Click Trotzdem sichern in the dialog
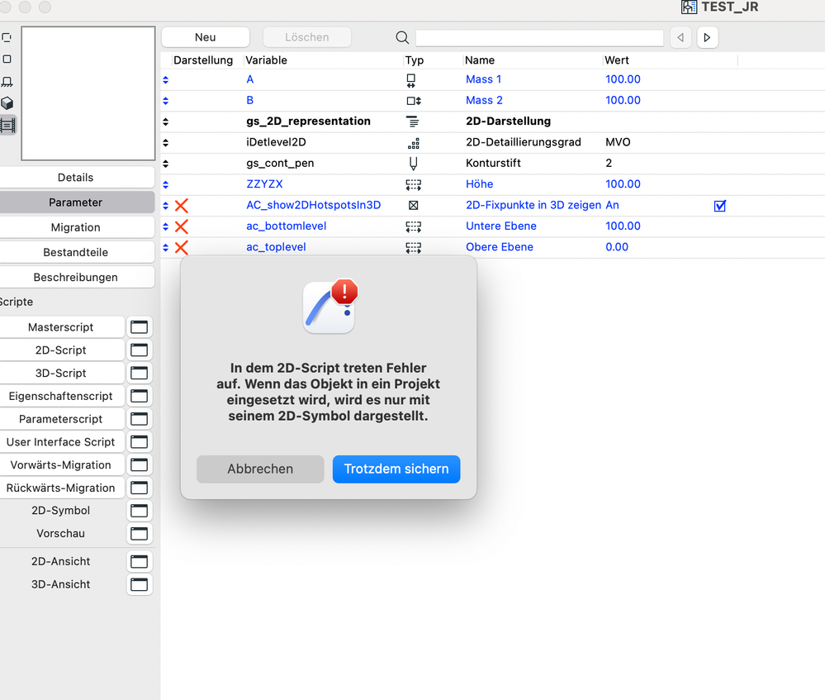The image size is (825, 700). pos(396,469)
